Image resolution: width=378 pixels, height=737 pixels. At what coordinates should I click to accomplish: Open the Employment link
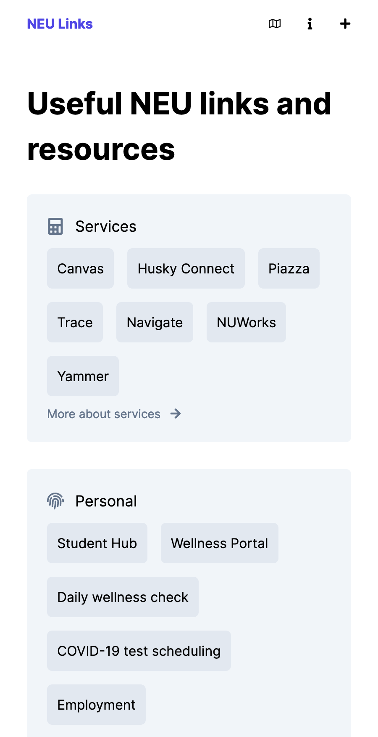97,705
